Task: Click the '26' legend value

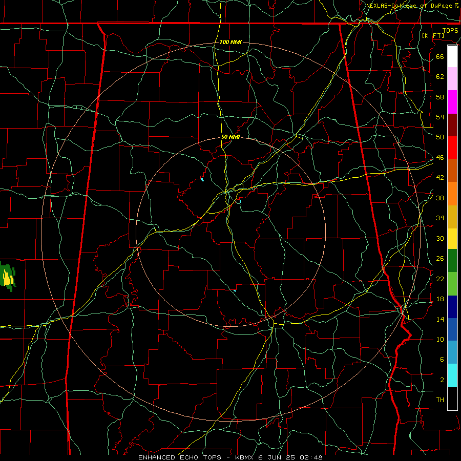Action: 440,259
